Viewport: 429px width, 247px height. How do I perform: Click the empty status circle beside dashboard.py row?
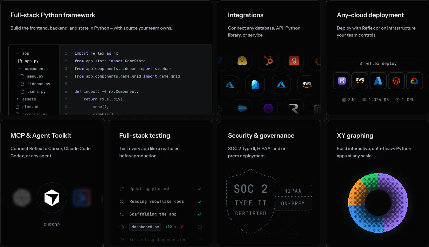[x=200, y=227]
